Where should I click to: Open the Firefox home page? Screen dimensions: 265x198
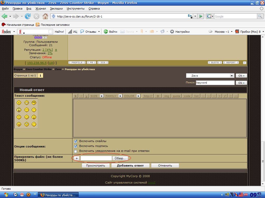click(x=45, y=16)
